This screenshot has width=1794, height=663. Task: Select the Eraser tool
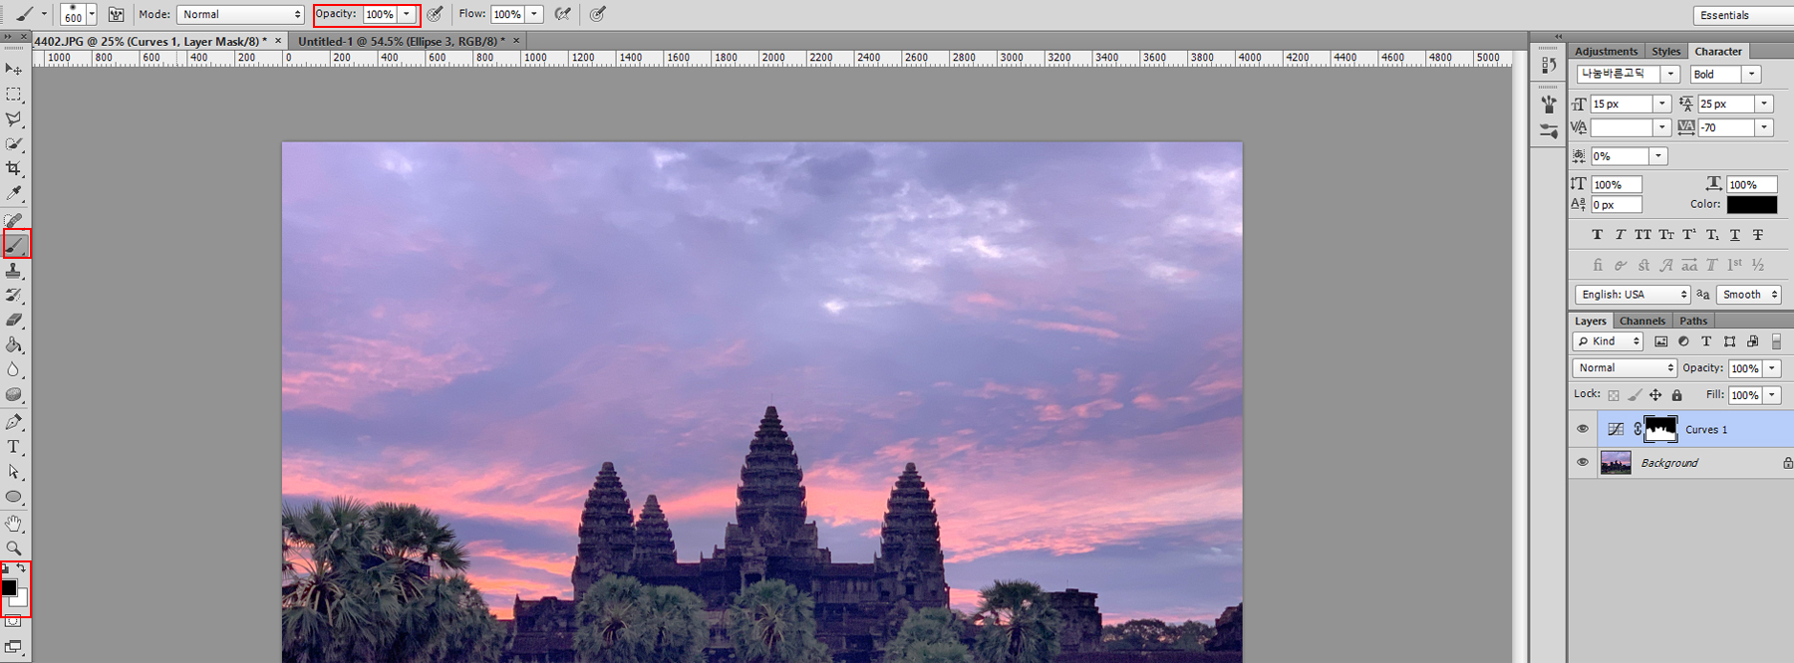point(14,321)
